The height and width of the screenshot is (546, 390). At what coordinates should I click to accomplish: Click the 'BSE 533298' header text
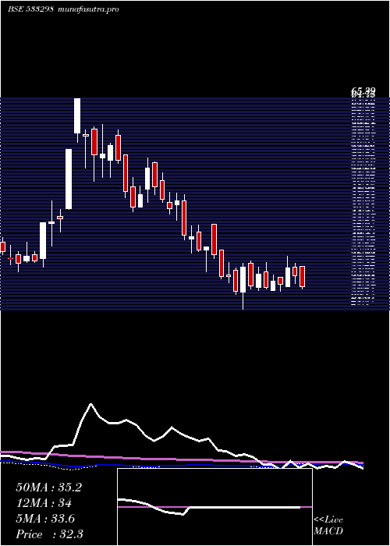click(30, 9)
